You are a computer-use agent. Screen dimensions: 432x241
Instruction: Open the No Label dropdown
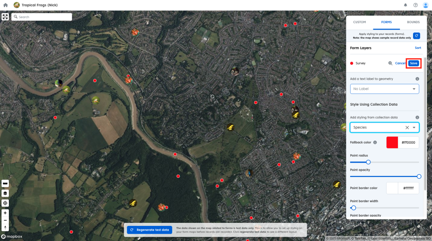pyautogui.click(x=384, y=89)
